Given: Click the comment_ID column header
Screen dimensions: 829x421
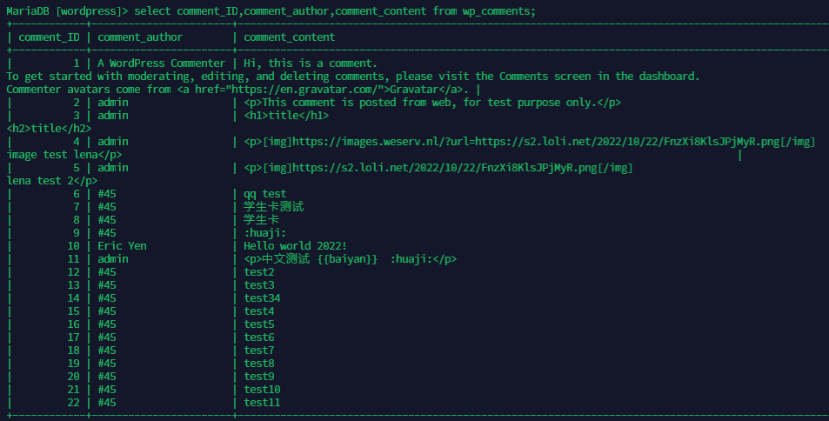Looking at the screenshot, I should pos(49,37).
